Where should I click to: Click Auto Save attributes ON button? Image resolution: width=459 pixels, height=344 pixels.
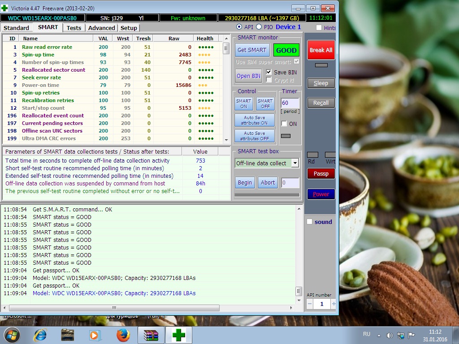pos(255,120)
